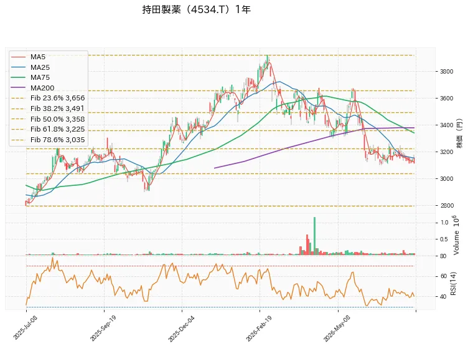Click the Fib 78.6% 3,035 legend entry
This screenshot has height=348, width=468.
point(48,140)
